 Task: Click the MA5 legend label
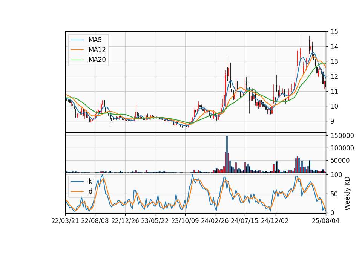click(95, 40)
